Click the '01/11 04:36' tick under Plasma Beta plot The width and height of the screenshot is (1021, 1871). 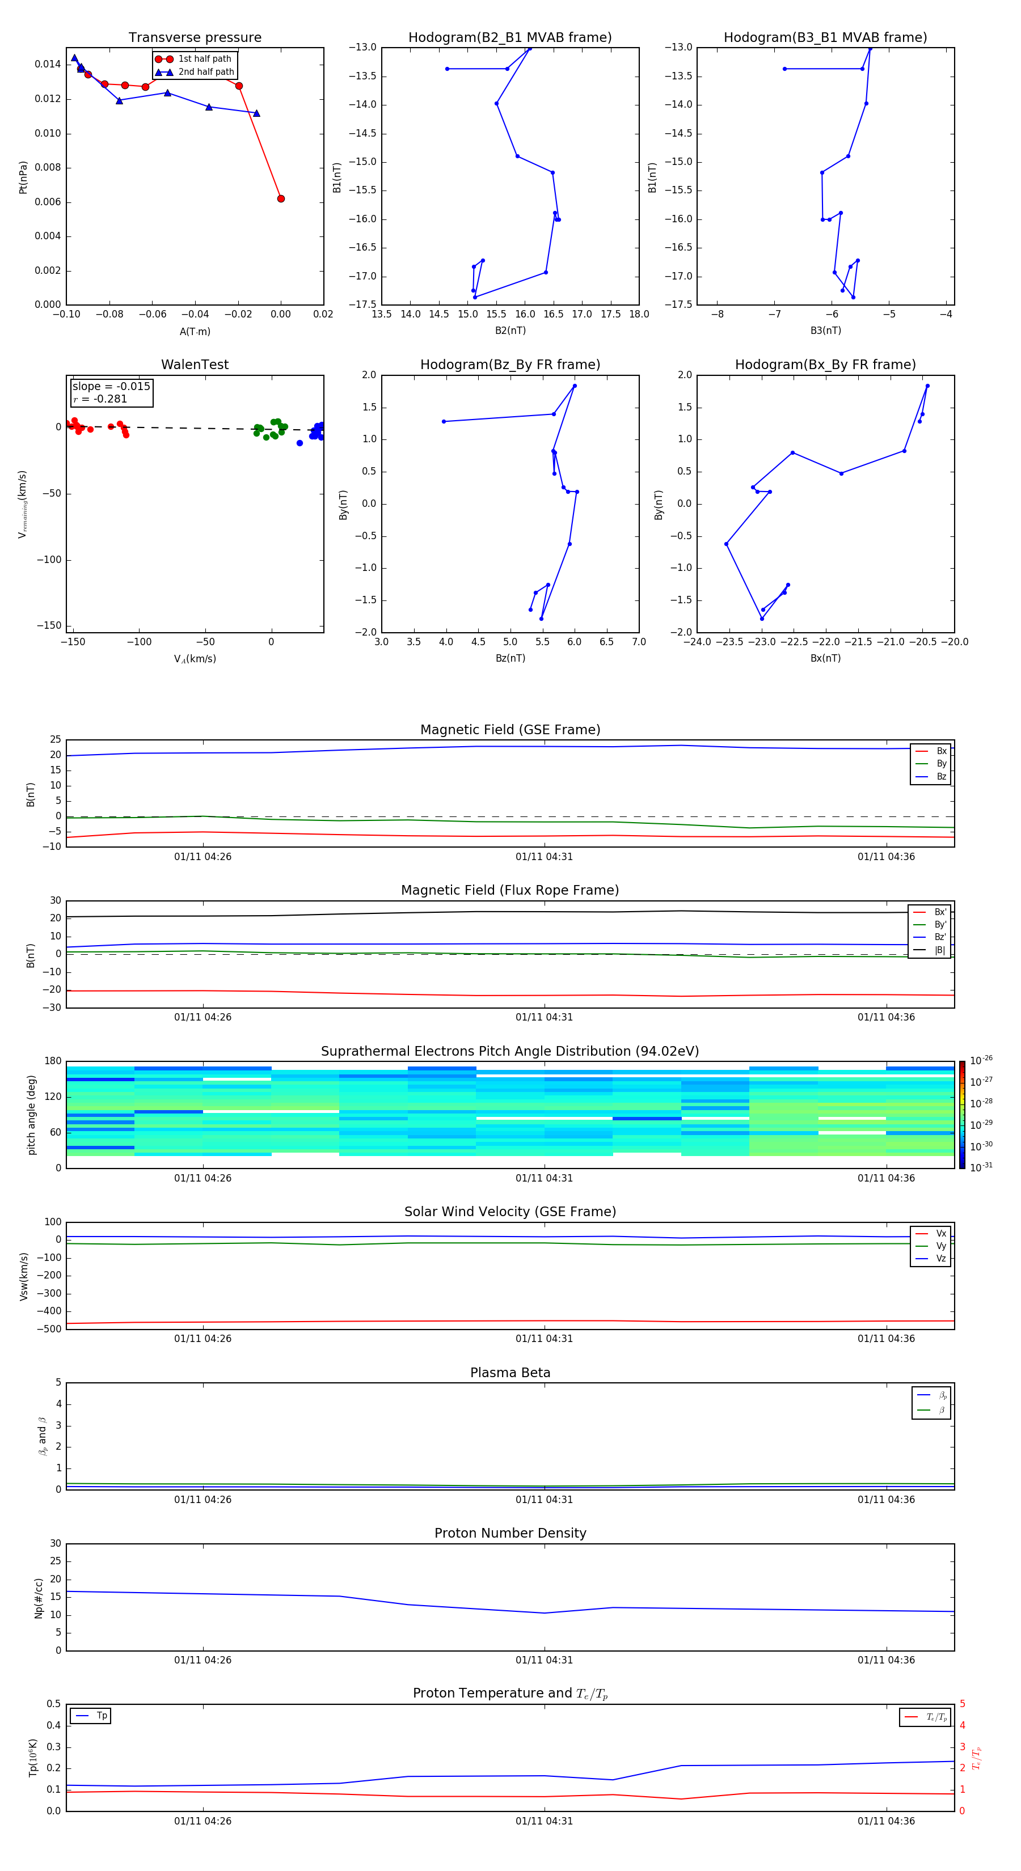(x=886, y=1500)
